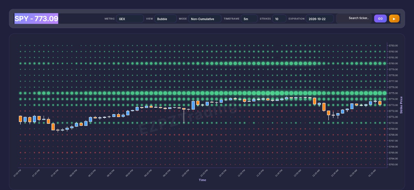This screenshot has width=414, height=190.
Task: Expand the Expiration dropdown 2026-10-22
Action: (x=320, y=19)
